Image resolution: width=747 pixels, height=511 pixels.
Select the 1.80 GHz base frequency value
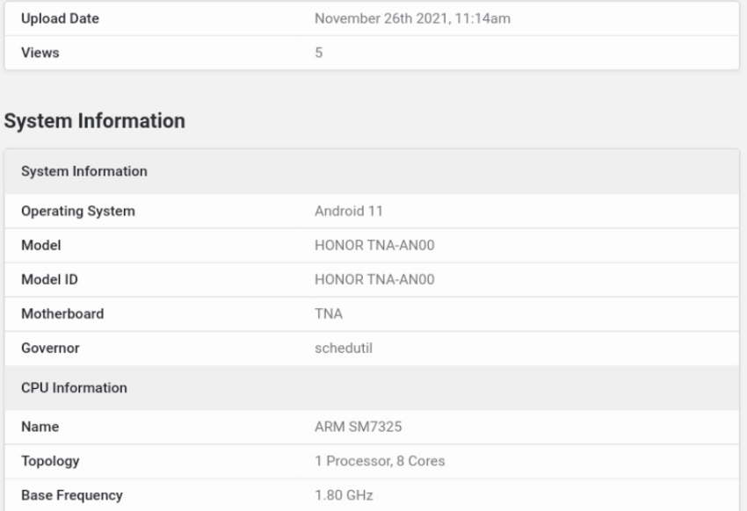344,495
